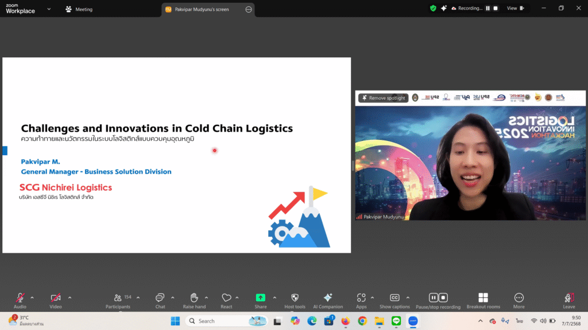Open Microsoft Store from the taskbar

pyautogui.click(x=329, y=321)
